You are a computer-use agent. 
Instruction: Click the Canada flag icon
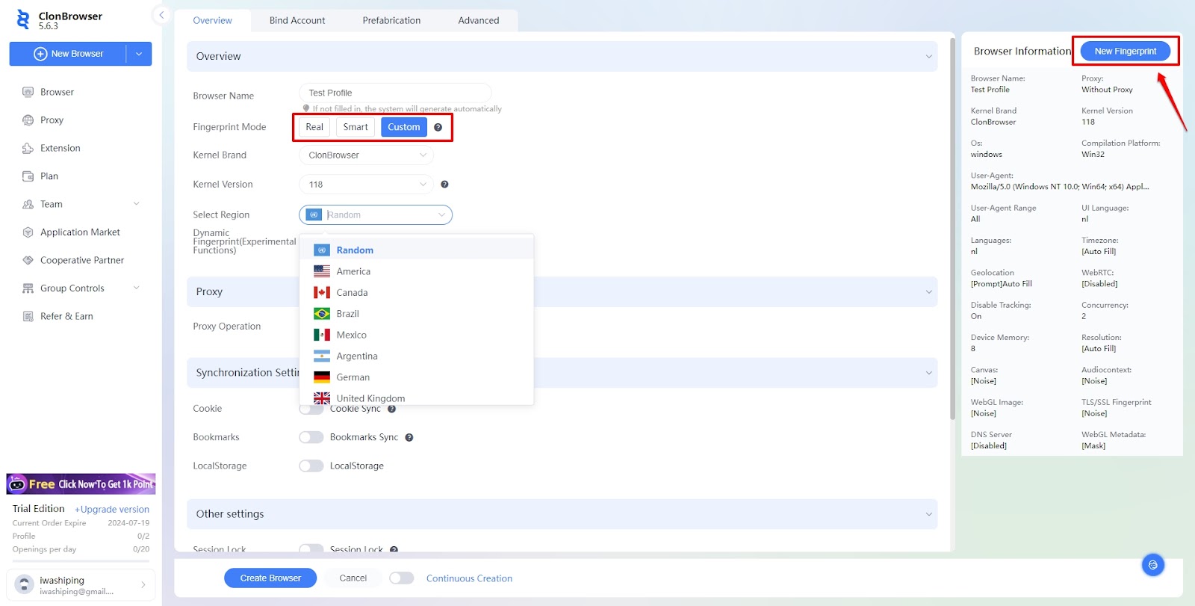(322, 292)
